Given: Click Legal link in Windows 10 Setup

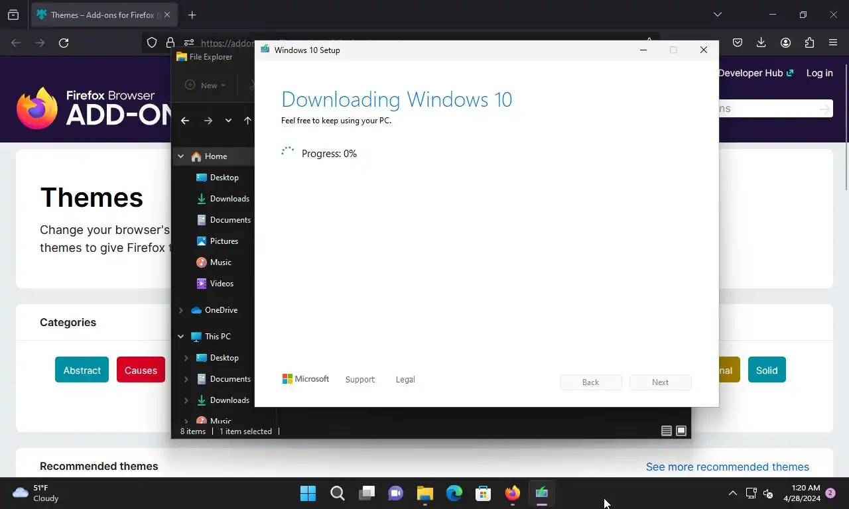Looking at the screenshot, I should (x=405, y=380).
